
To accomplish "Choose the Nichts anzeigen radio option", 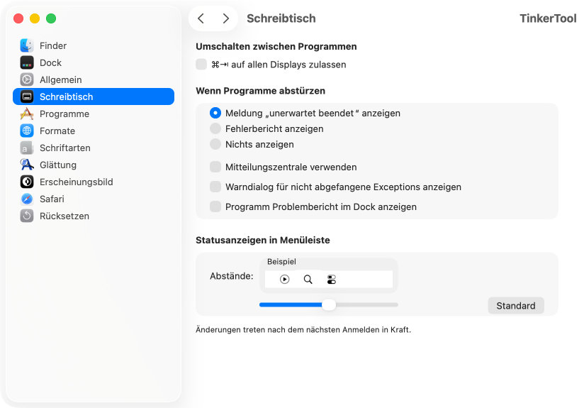I will click(x=215, y=144).
